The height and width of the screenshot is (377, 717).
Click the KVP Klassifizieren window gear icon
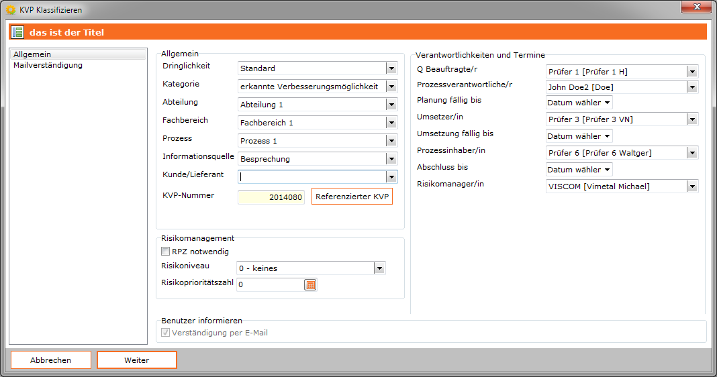11,9
